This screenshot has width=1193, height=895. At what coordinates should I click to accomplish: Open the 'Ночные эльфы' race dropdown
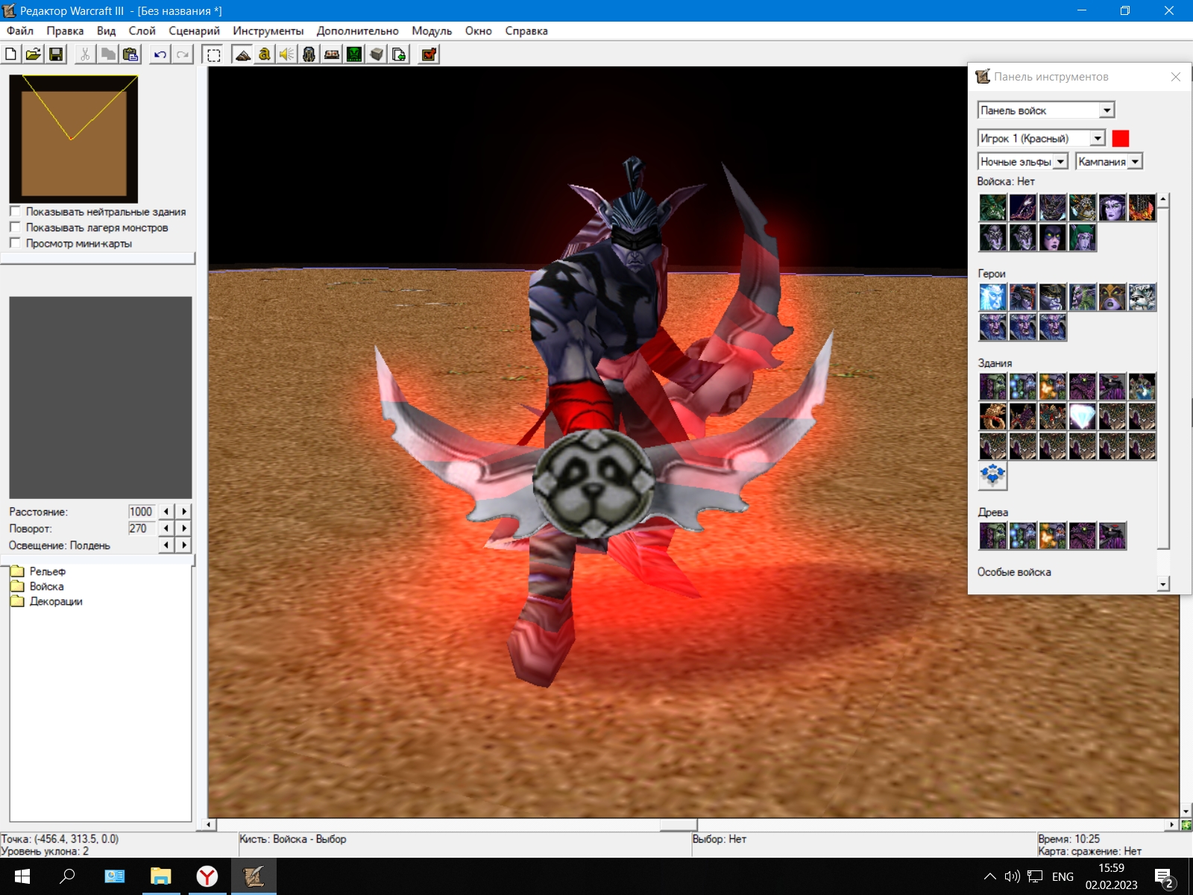pos(1060,162)
